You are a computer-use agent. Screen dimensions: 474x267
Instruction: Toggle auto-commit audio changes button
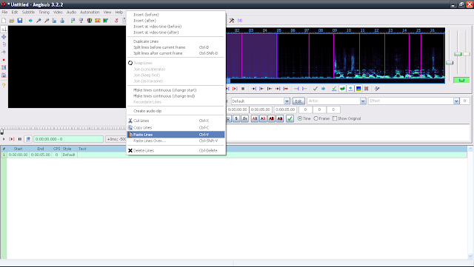[334, 89]
